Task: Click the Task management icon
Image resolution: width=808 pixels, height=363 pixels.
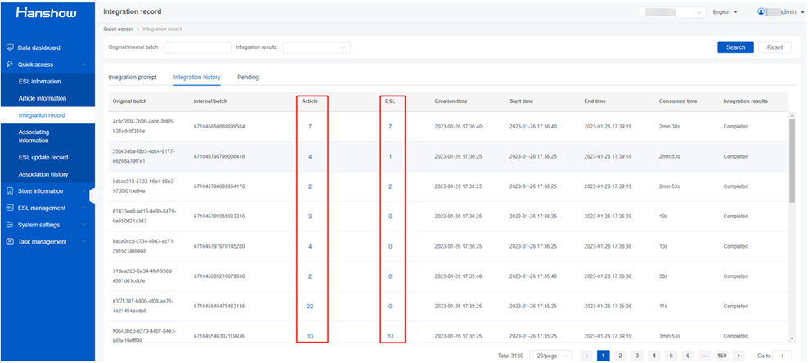Action: (x=9, y=241)
